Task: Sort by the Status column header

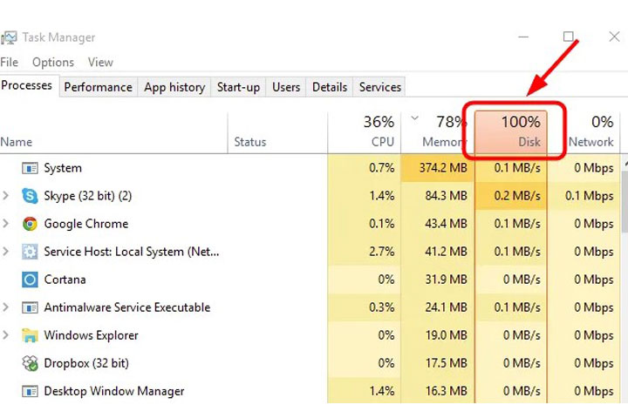Action: [x=277, y=132]
